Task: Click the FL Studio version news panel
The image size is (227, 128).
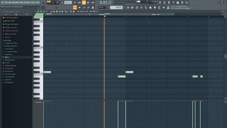Action: tap(181, 7)
